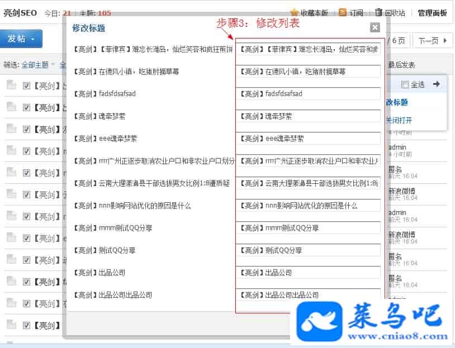
Task: Click input field containing eee魂牵梦萦
Action: (x=308, y=139)
